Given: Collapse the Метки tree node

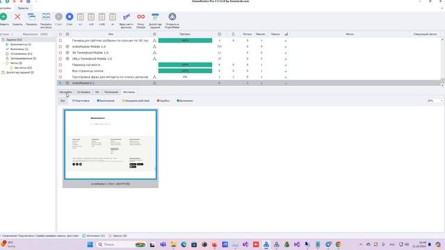Looking at the screenshot, I should tap(3, 63).
